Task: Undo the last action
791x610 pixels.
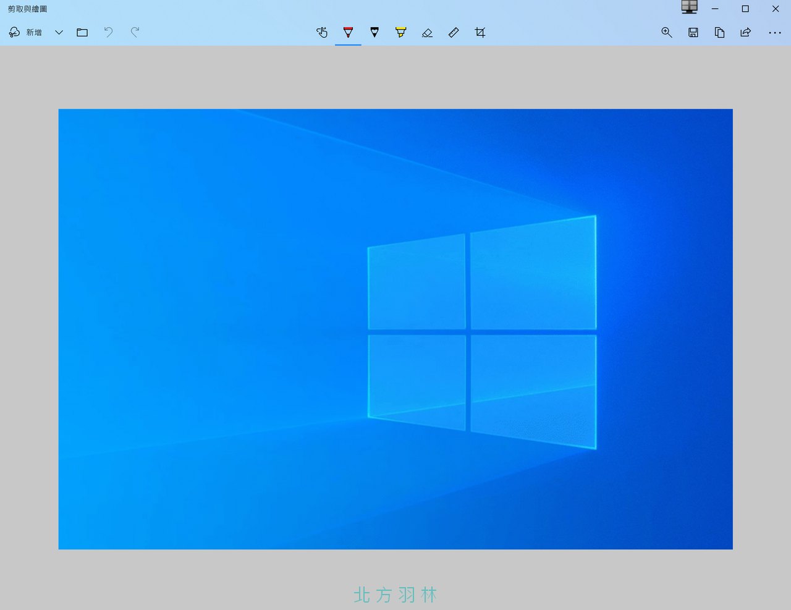Action: pos(109,32)
